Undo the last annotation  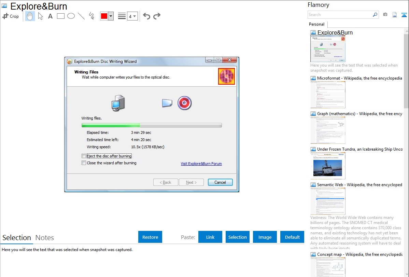pyautogui.click(x=146, y=16)
